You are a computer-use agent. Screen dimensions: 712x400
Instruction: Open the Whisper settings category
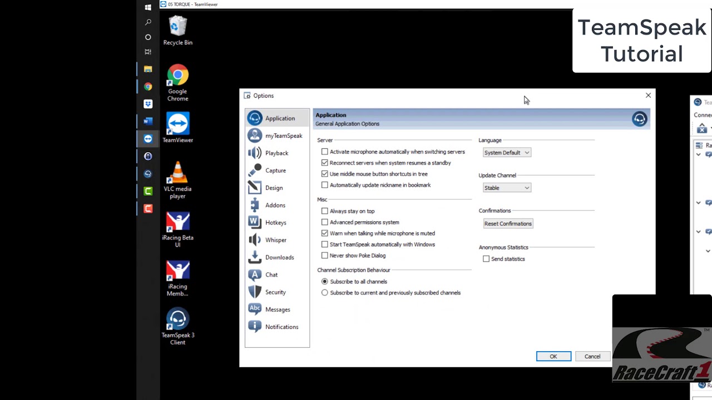tap(277, 240)
